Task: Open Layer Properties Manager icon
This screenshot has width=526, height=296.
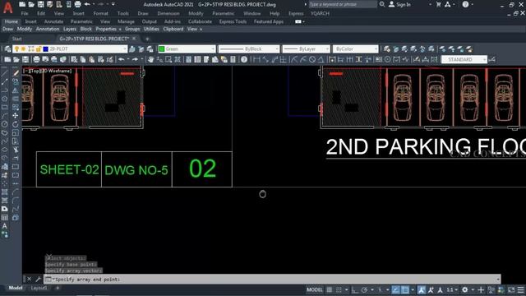Action: pyautogui.click(x=7, y=49)
